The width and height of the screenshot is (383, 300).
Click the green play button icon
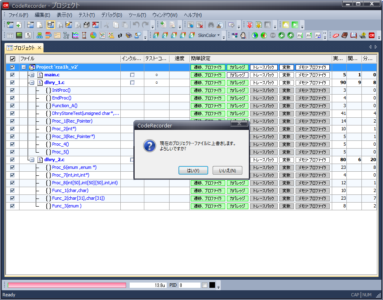click(295, 25)
